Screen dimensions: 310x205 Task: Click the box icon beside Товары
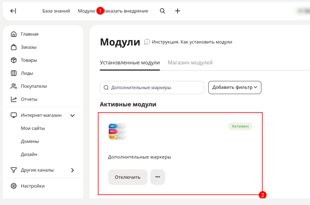click(14, 60)
